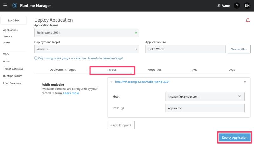
Task: Click the + Add Endpoint button
Action: pyautogui.click(x=121, y=125)
